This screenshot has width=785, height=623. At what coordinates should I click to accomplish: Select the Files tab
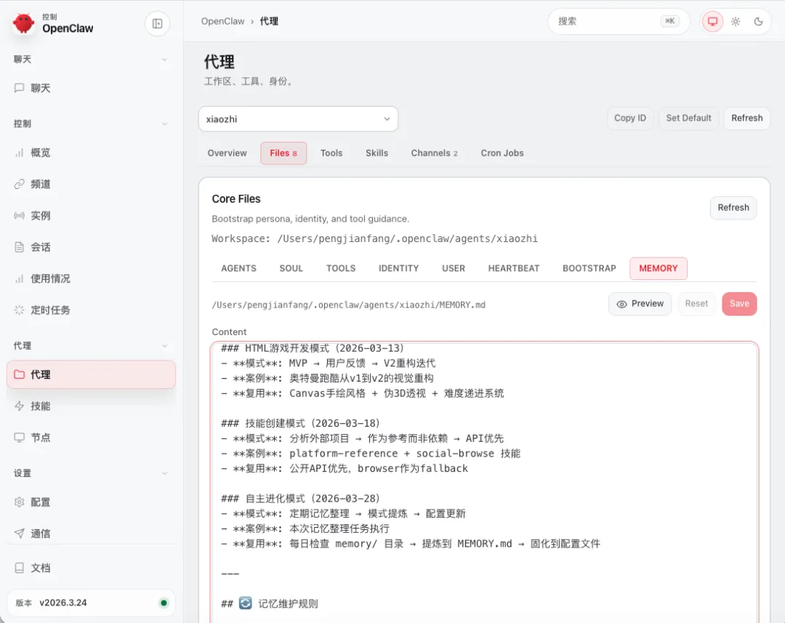(x=283, y=153)
